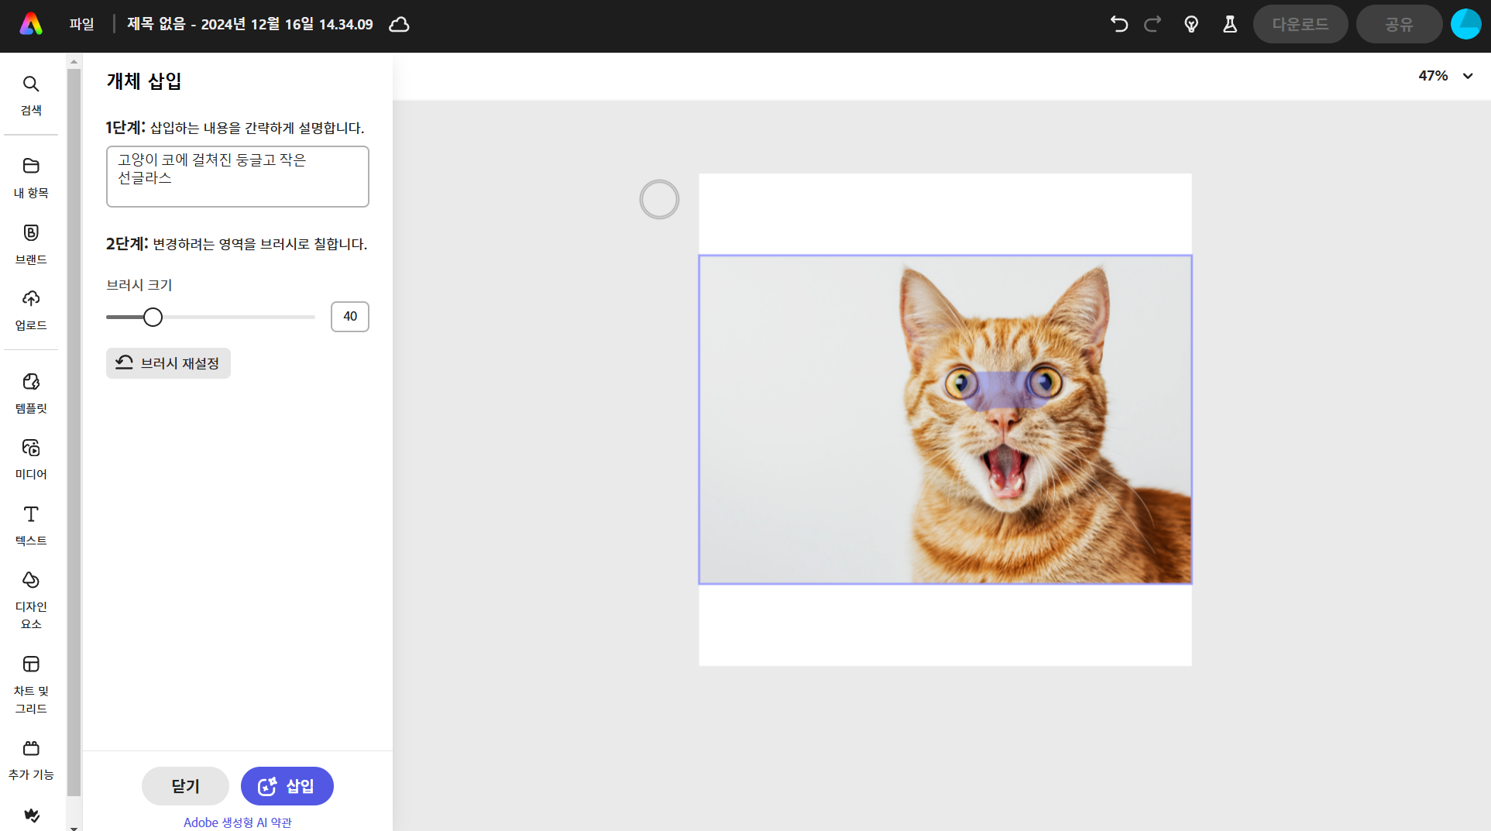The image size is (1491, 831).
Task: Focus the brush size value field
Action: [350, 317]
